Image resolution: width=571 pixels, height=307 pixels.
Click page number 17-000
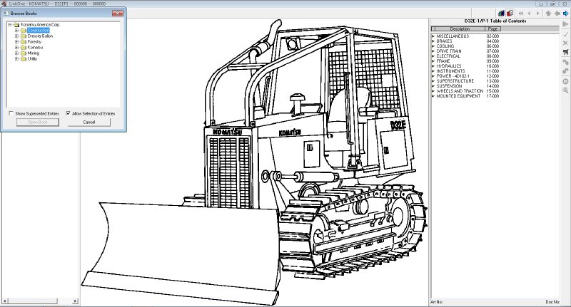pos(492,96)
